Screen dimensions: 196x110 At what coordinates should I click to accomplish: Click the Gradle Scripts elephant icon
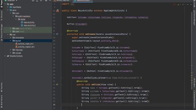[8, 56]
